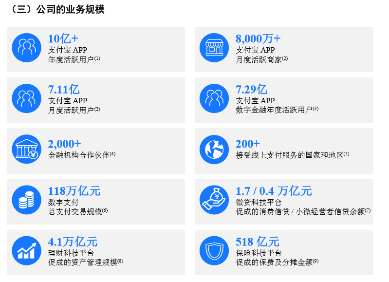Click the users icon beside 7.29亿
The width and height of the screenshot is (389, 282).
214,98
